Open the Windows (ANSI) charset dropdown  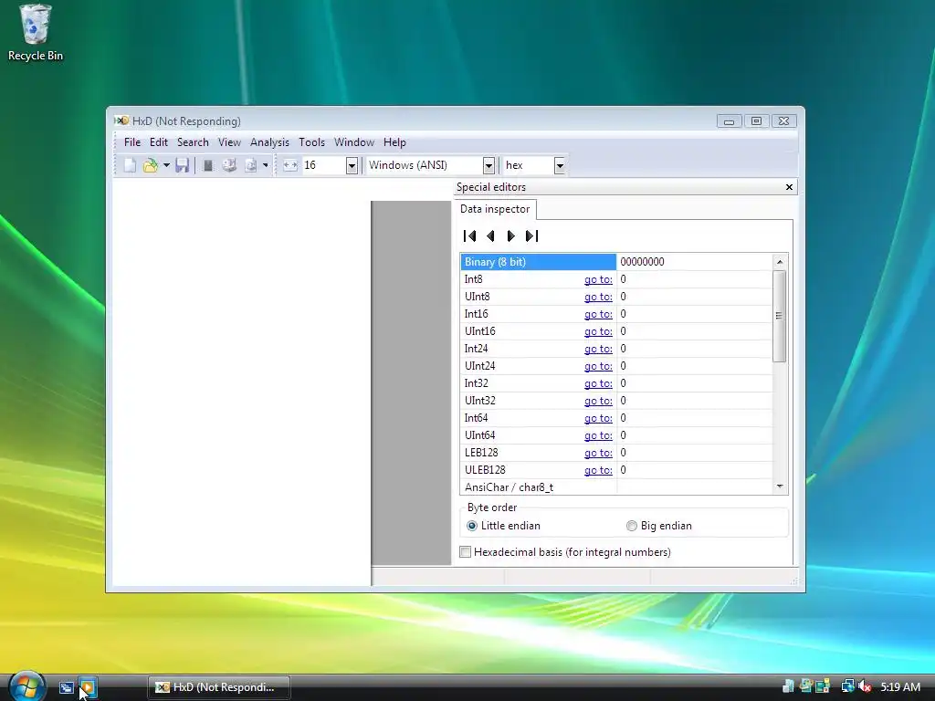pyautogui.click(x=489, y=166)
